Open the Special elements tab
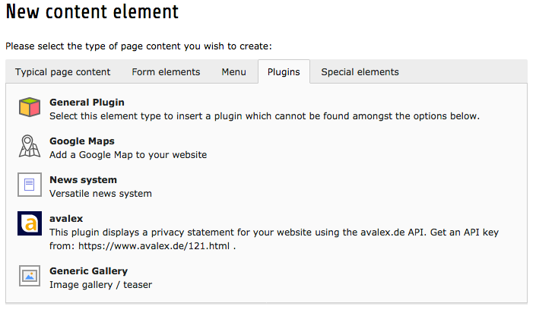 point(360,72)
